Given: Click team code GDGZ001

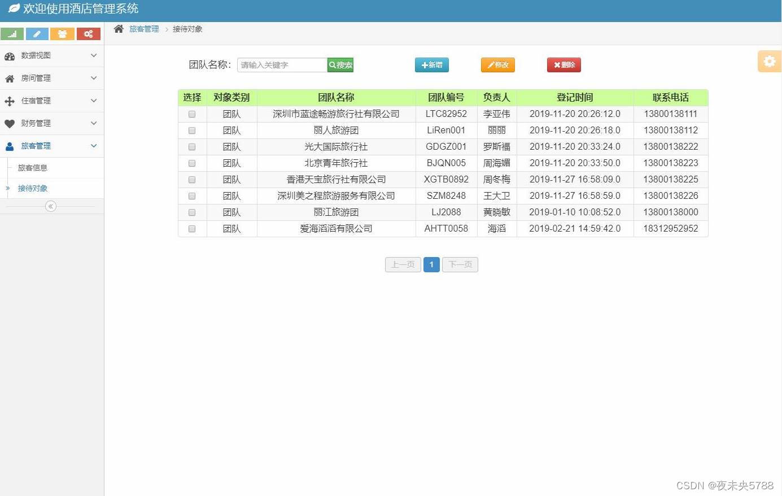Looking at the screenshot, I should tap(446, 147).
